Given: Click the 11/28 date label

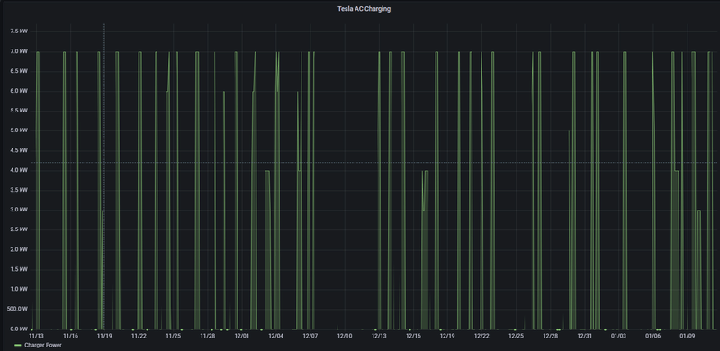Looking at the screenshot, I should tap(208, 336).
